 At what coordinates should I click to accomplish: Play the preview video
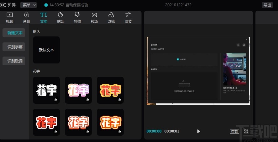[x=199, y=131]
